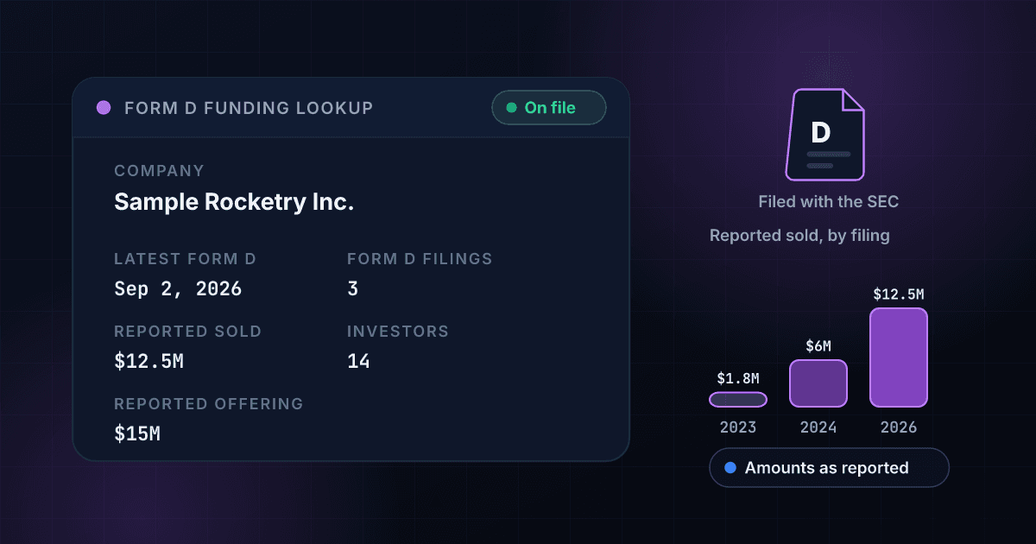Click the company name Sample Rocketry Inc.
Image resolution: width=1036 pixels, height=544 pixels.
click(x=235, y=203)
